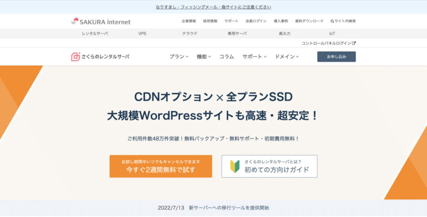Click the お申し込み button
The image size is (427, 217).
coord(337,57)
